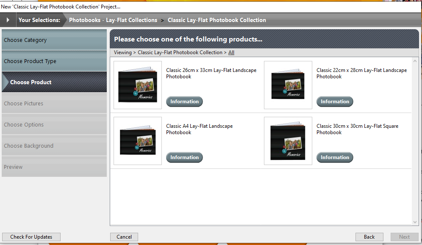The height and width of the screenshot is (245, 422).
Task: Click the Preview step
Action: point(54,167)
